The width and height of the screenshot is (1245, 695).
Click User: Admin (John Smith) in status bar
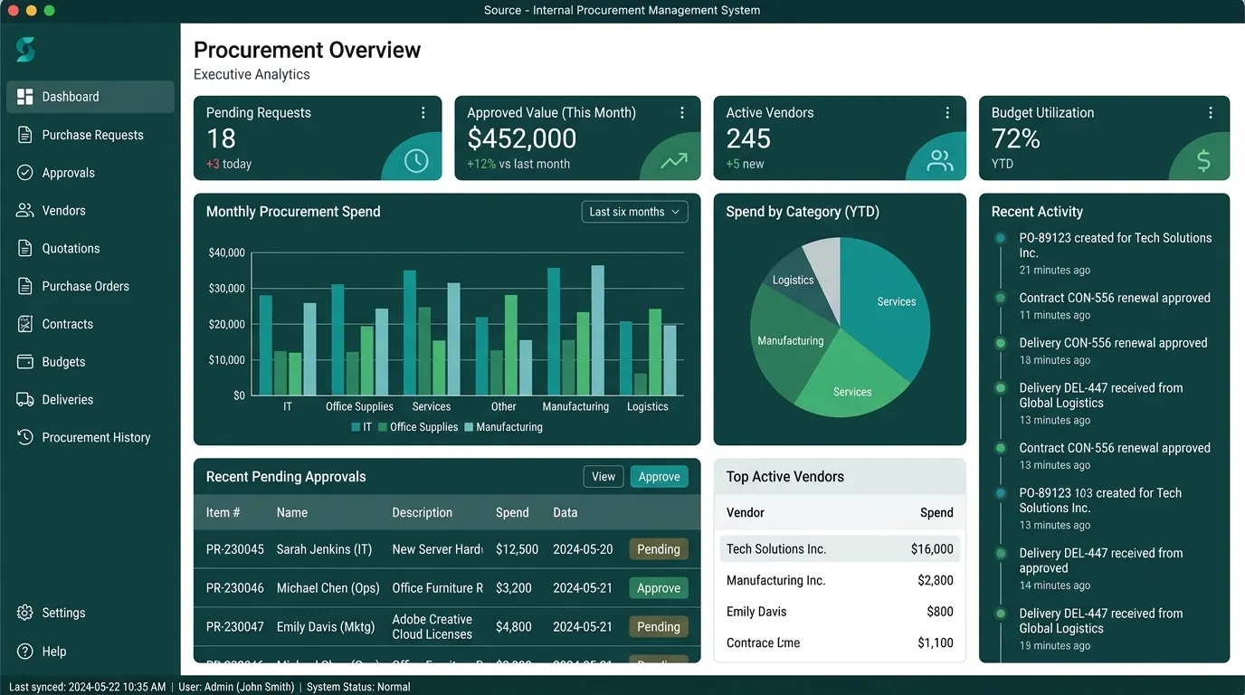[x=236, y=687]
